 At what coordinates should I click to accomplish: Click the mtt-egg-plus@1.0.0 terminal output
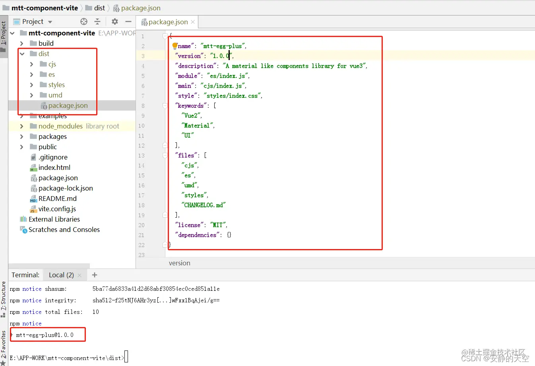(x=45, y=335)
